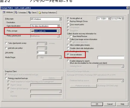Image resolution: width=130 pixels, height=108 pixels.
Task: Toggle the Compression checkbox
Action: pyautogui.click(x=68, y=27)
